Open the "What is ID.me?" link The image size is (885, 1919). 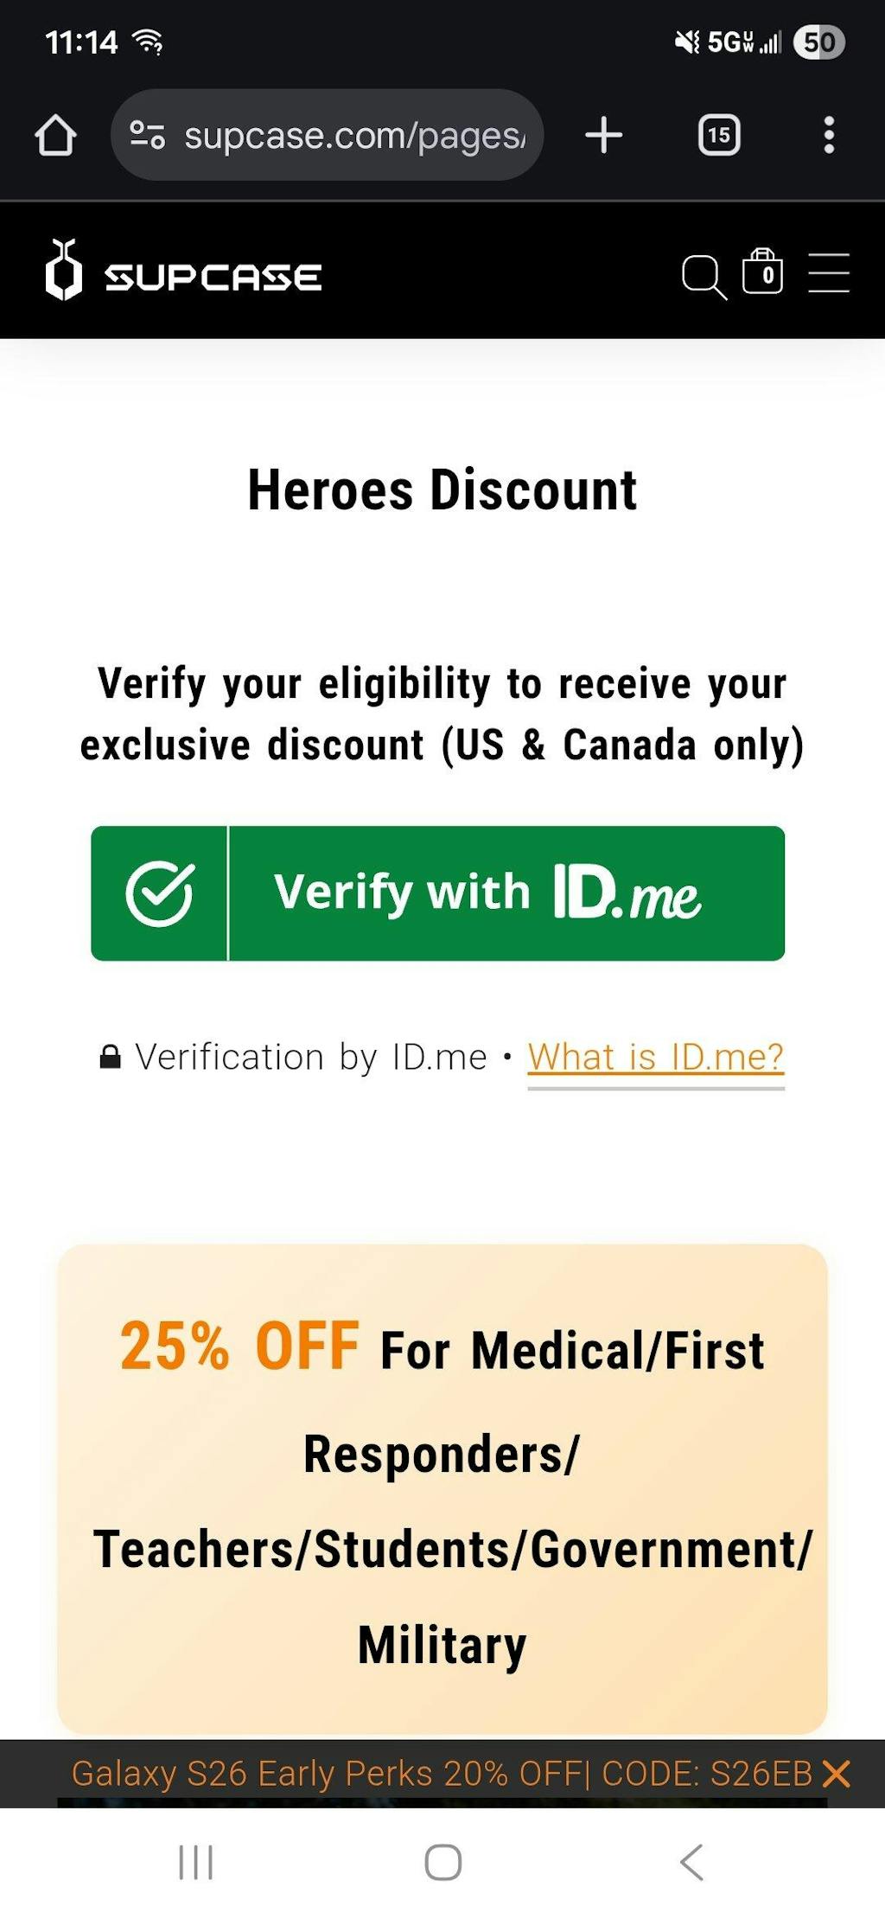point(655,1057)
